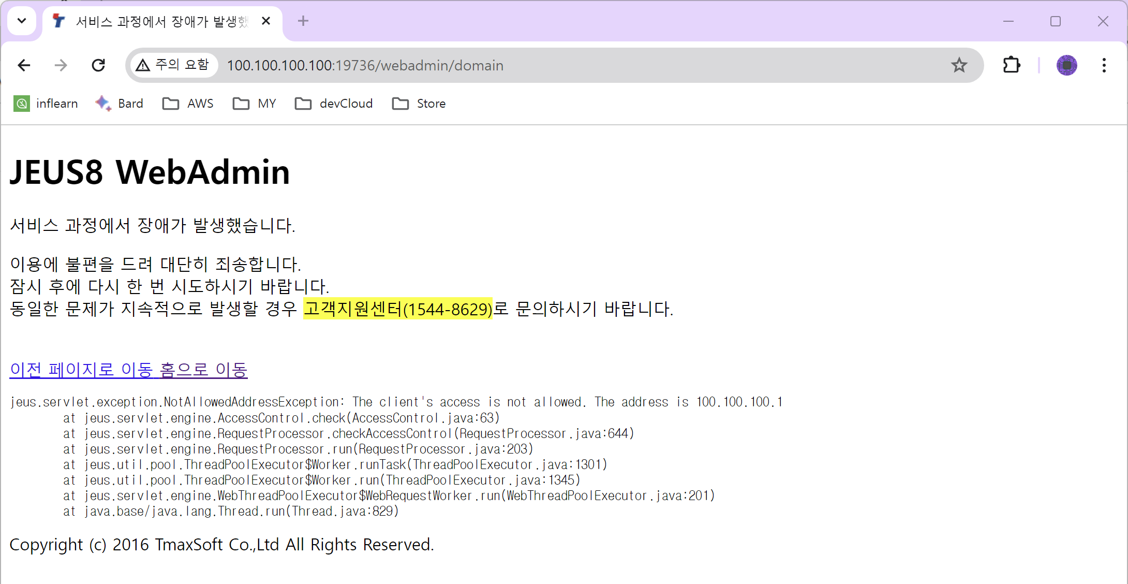Bookmark this page with star icon
1128x584 pixels.
(x=959, y=65)
